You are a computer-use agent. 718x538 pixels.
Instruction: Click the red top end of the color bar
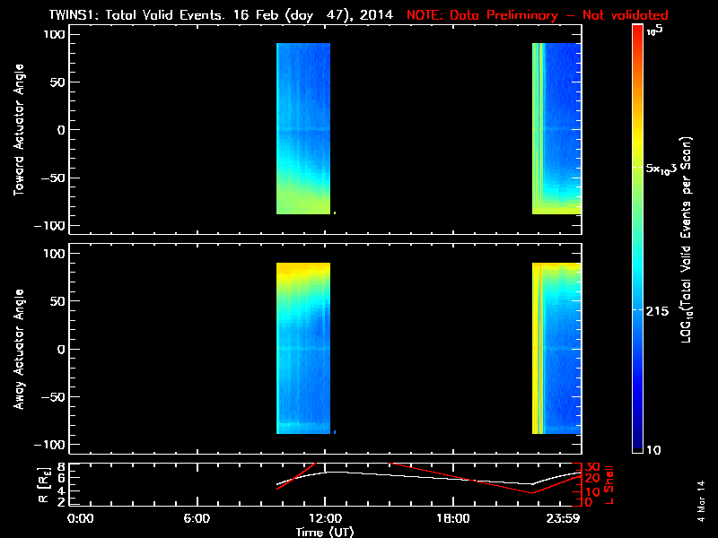(x=637, y=30)
